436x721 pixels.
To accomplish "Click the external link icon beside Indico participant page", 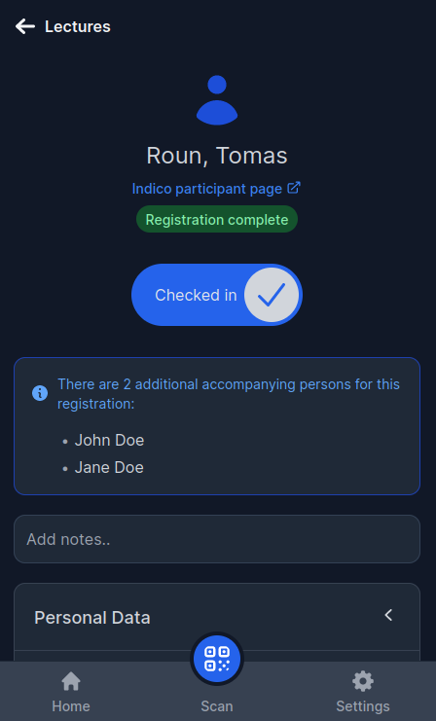I will (294, 188).
